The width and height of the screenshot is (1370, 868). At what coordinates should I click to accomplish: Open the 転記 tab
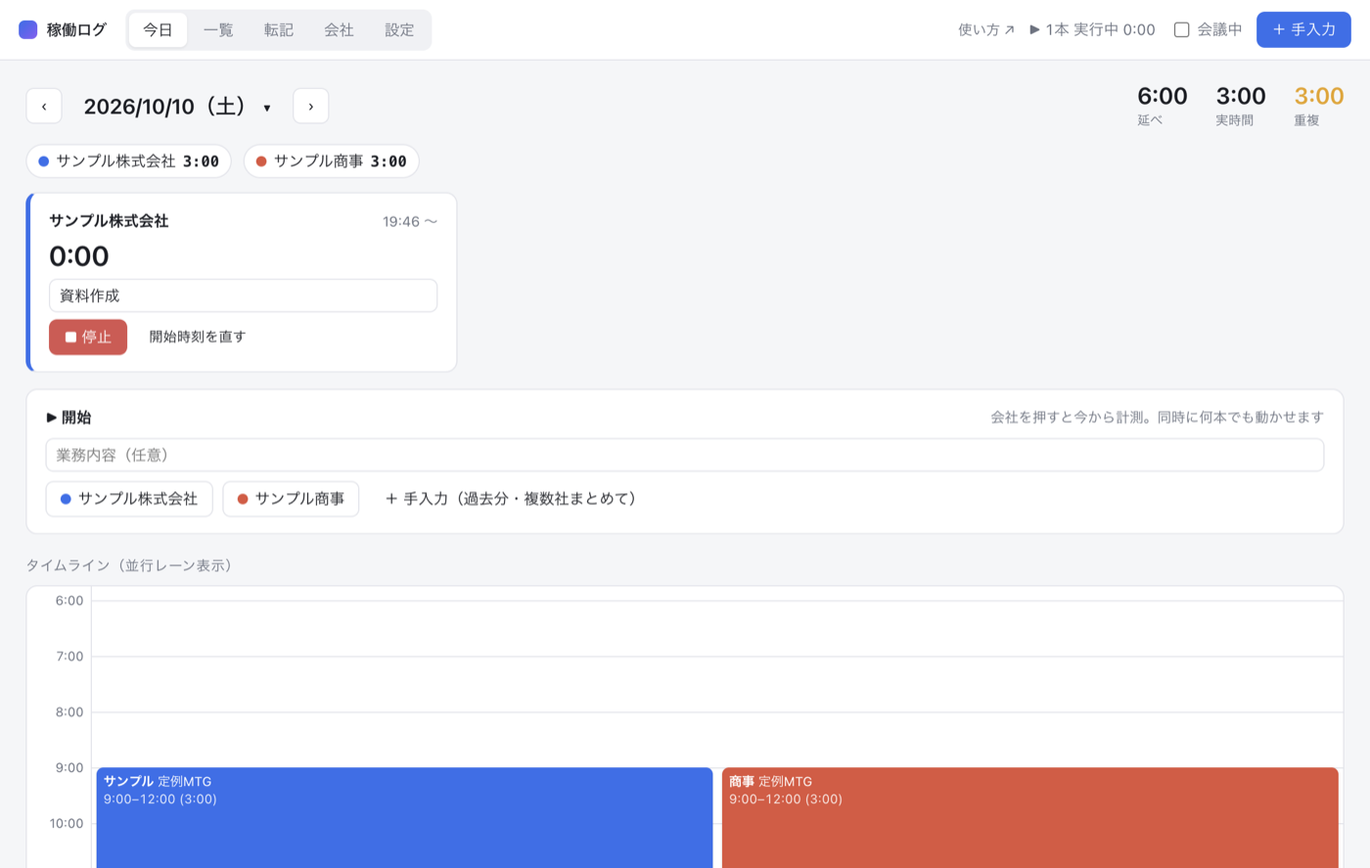coord(279,29)
